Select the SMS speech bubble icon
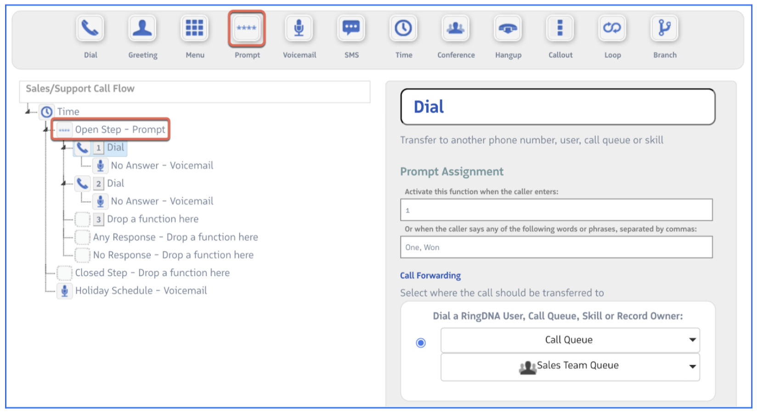The image size is (757, 412). pos(351,28)
